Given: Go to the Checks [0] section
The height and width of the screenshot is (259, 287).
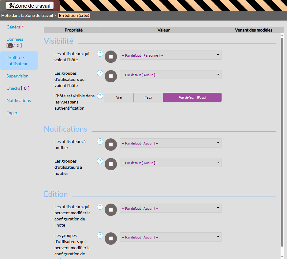Looking at the screenshot, I should (18, 88).
